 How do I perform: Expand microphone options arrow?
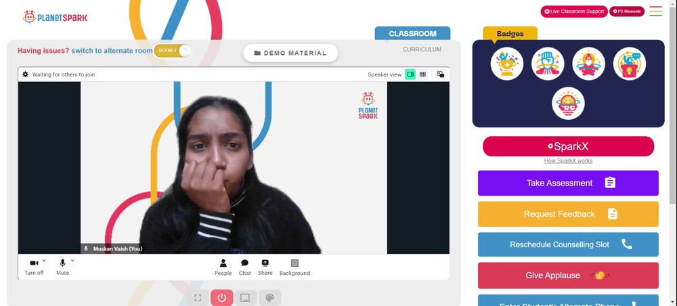(x=72, y=260)
